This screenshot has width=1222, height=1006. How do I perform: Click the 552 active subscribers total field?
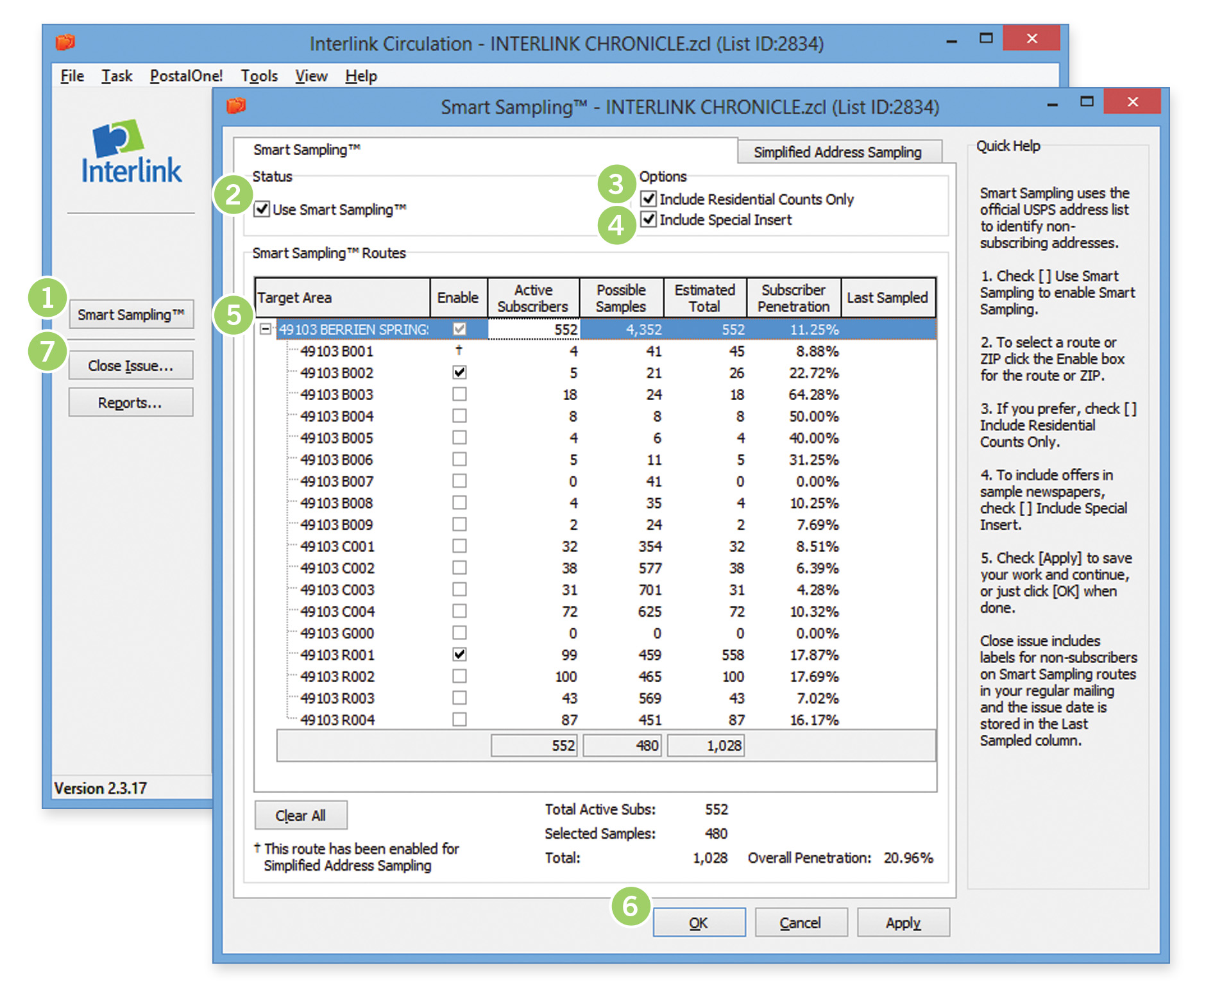pos(534,745)
